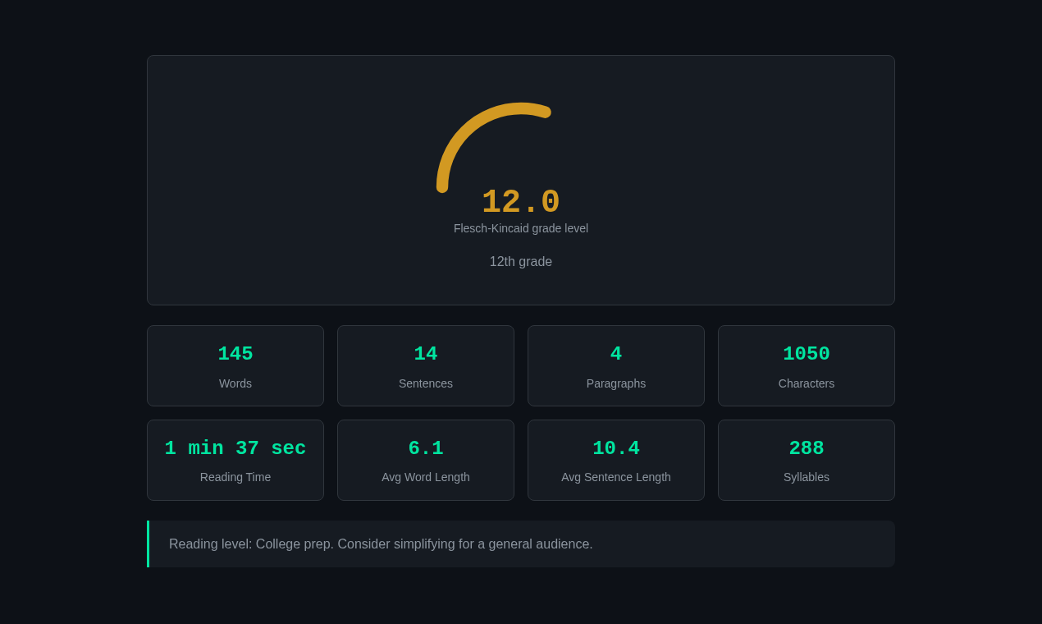Select the 145 words value
Viewport: 1042px width, 624px height.
point(235,354)
